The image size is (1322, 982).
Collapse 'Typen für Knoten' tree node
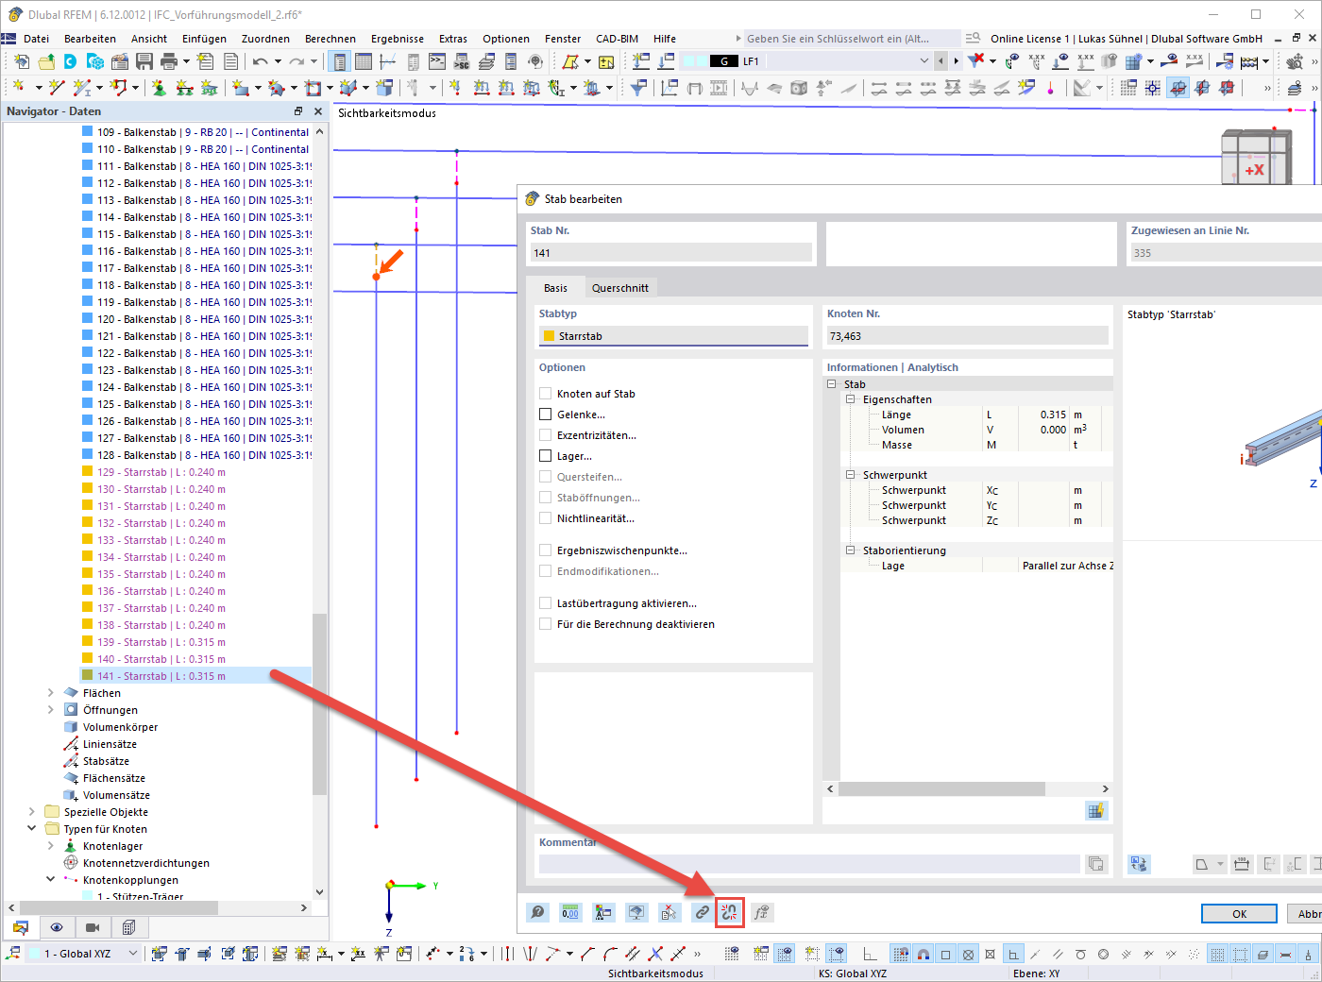(32, 829)
